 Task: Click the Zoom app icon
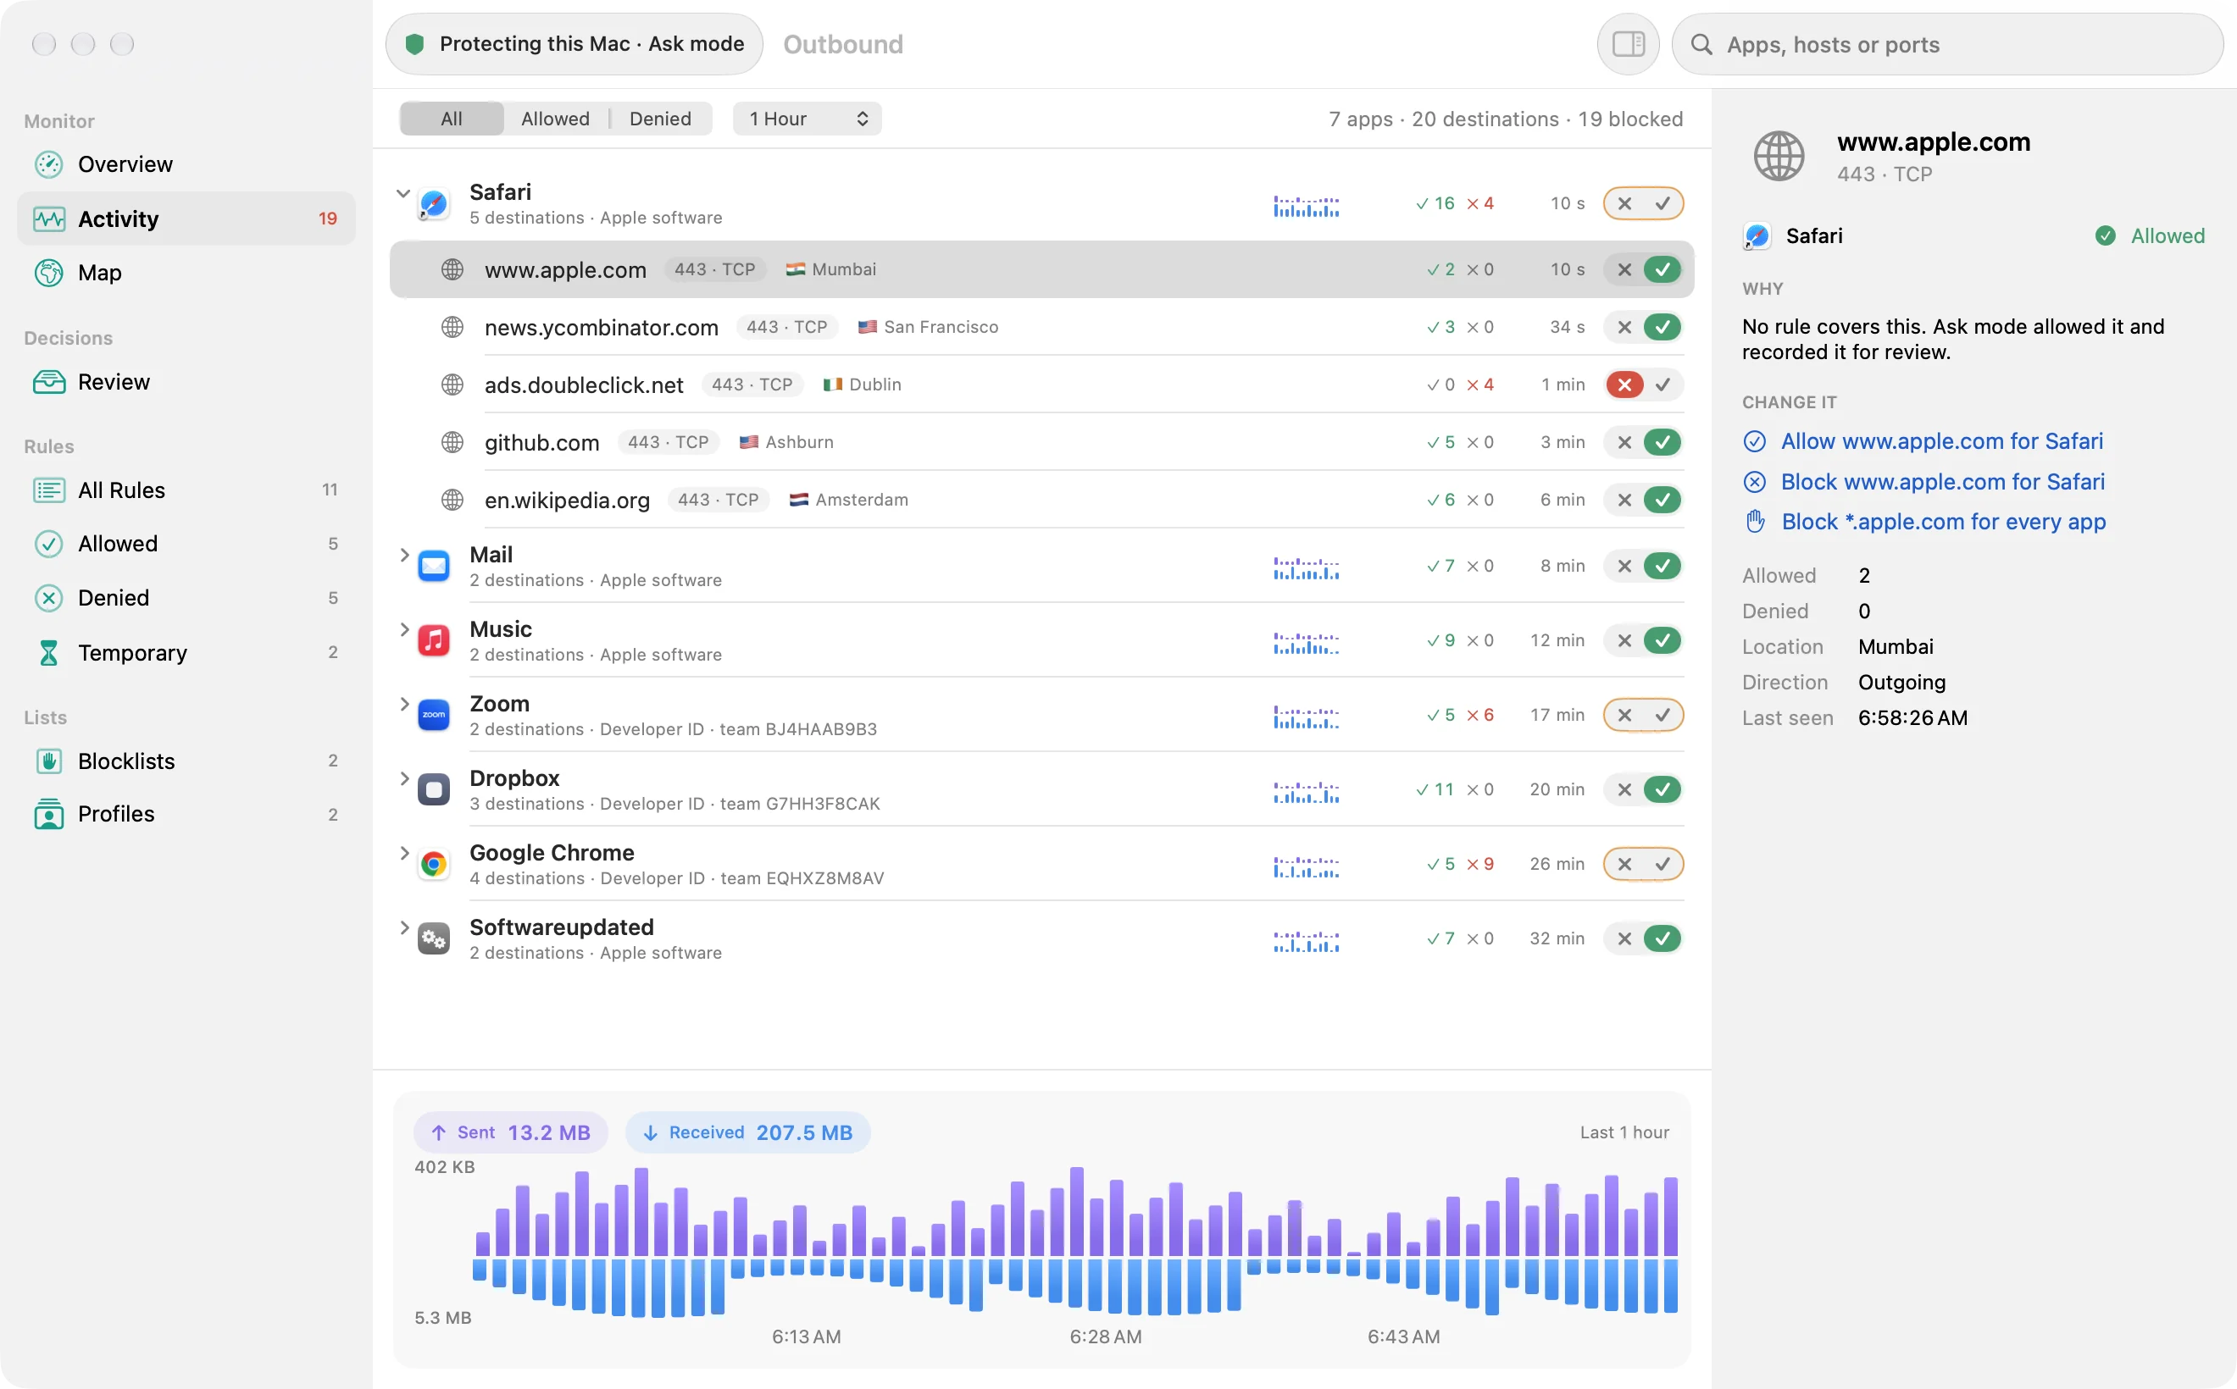point(434,715)
